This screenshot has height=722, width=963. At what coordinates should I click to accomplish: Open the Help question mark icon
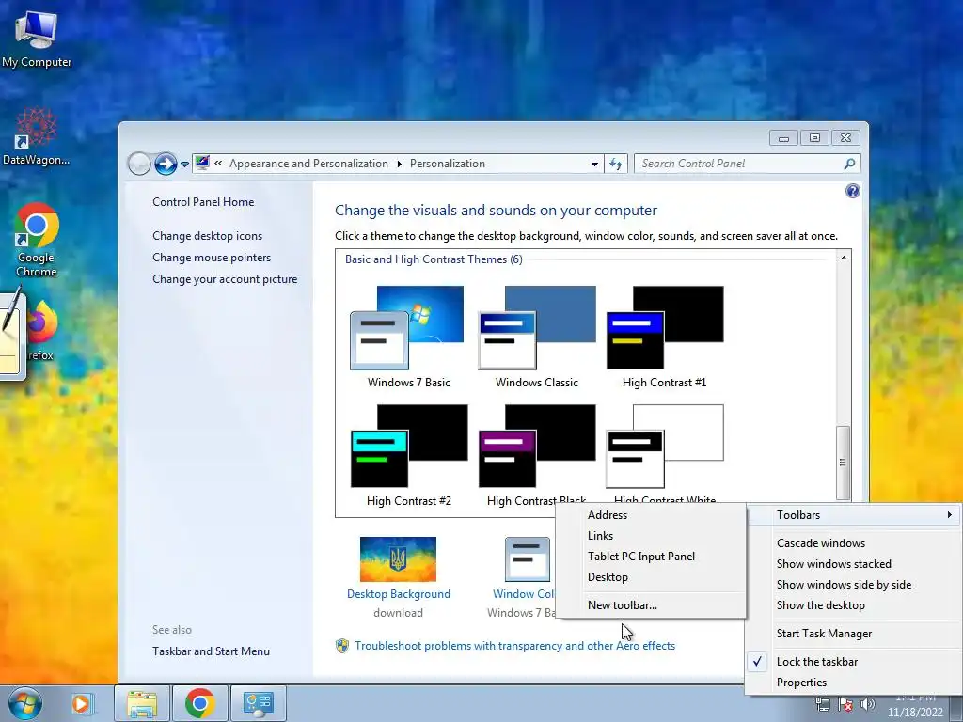click(x=852, y=191)
